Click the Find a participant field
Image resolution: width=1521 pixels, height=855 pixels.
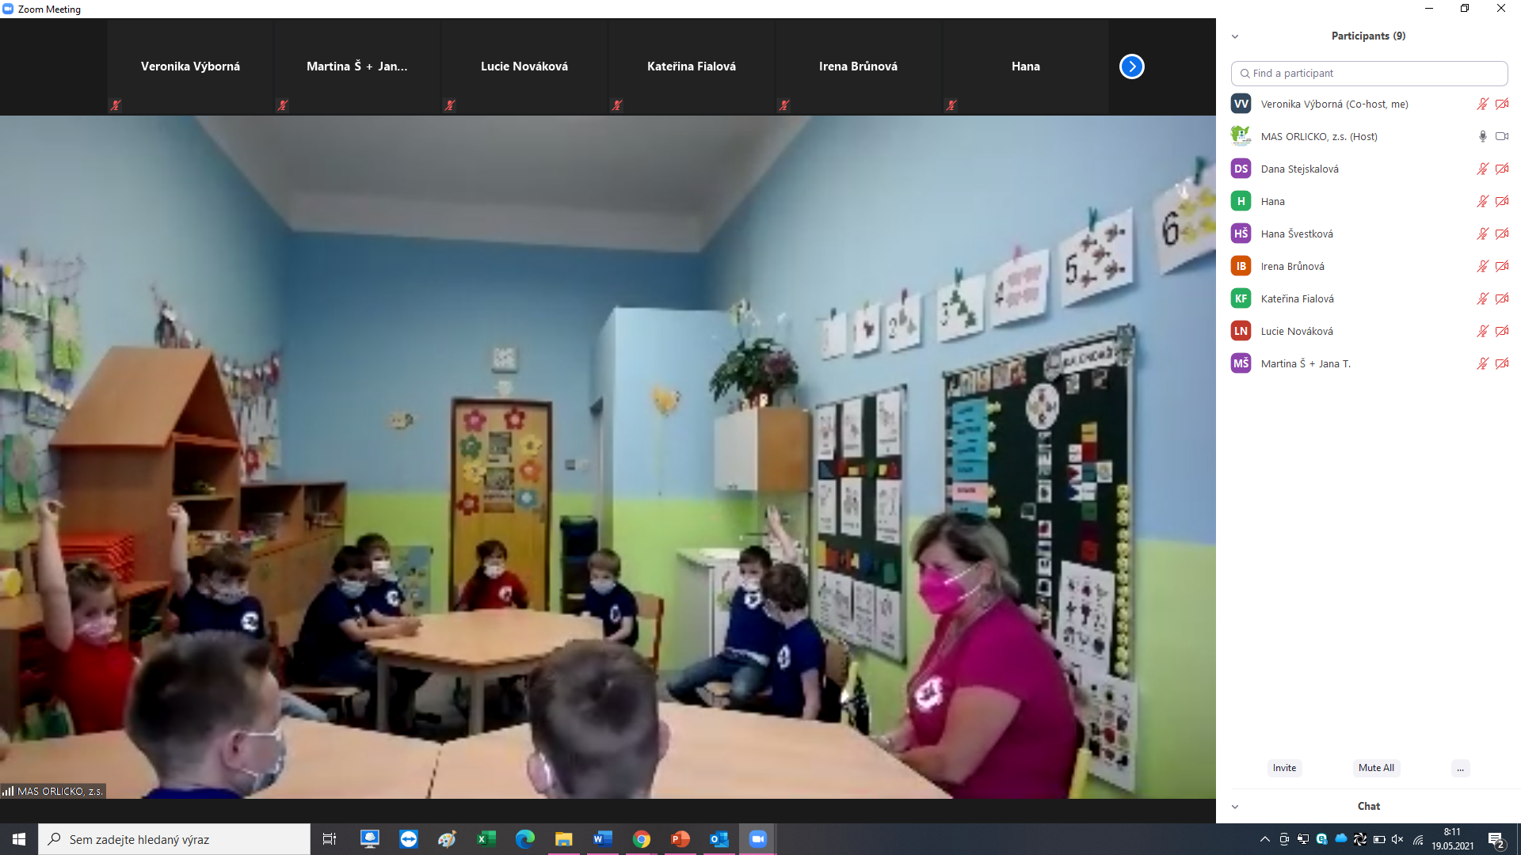click(1369, 73)
